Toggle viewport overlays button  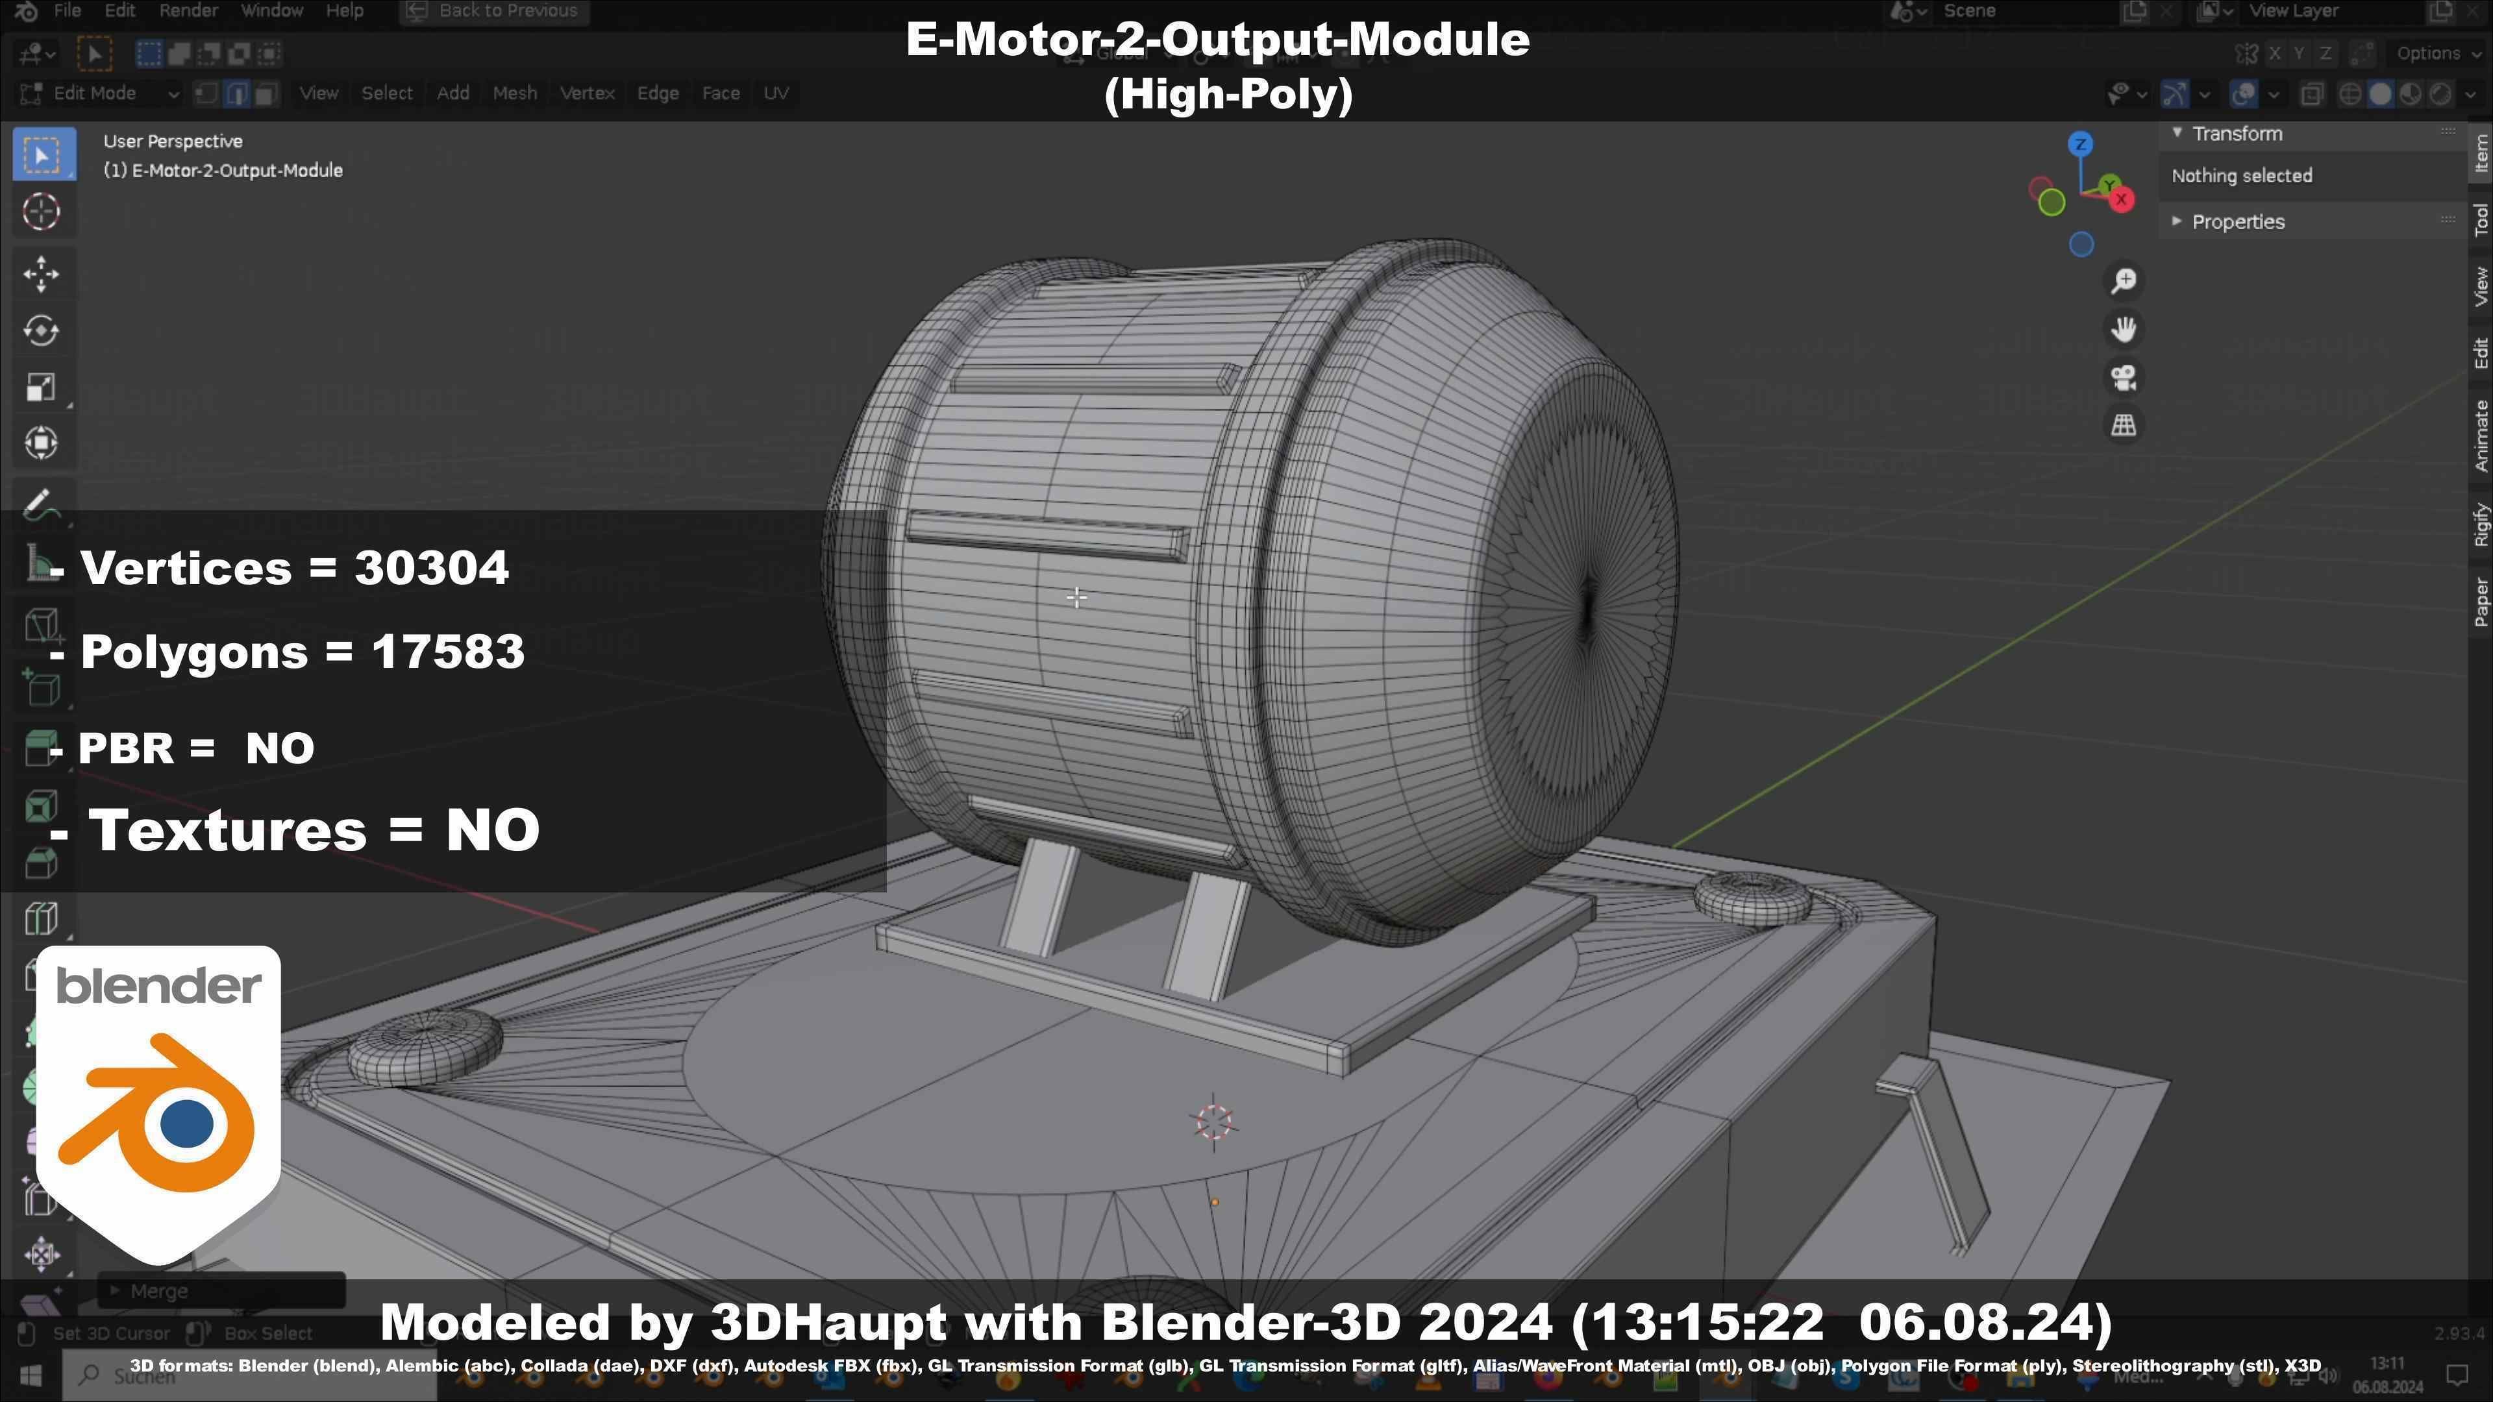coord(2243,94)
